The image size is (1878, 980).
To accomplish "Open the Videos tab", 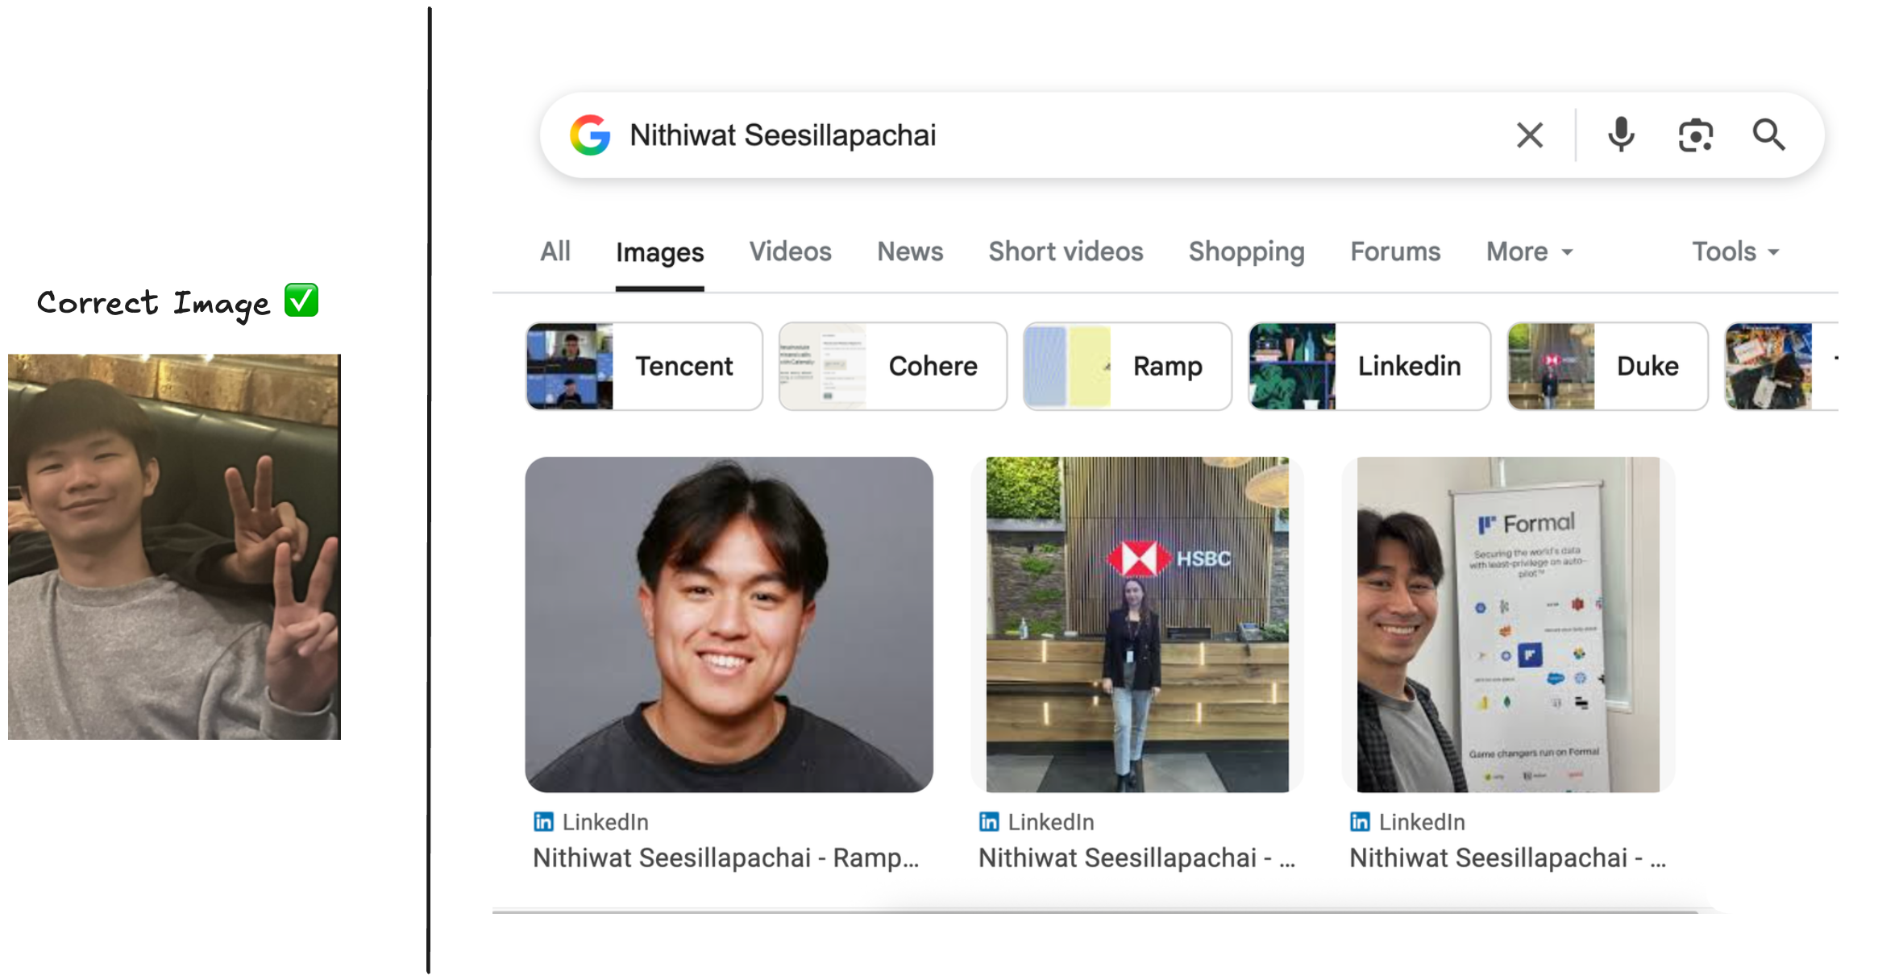I will [790, 251].
